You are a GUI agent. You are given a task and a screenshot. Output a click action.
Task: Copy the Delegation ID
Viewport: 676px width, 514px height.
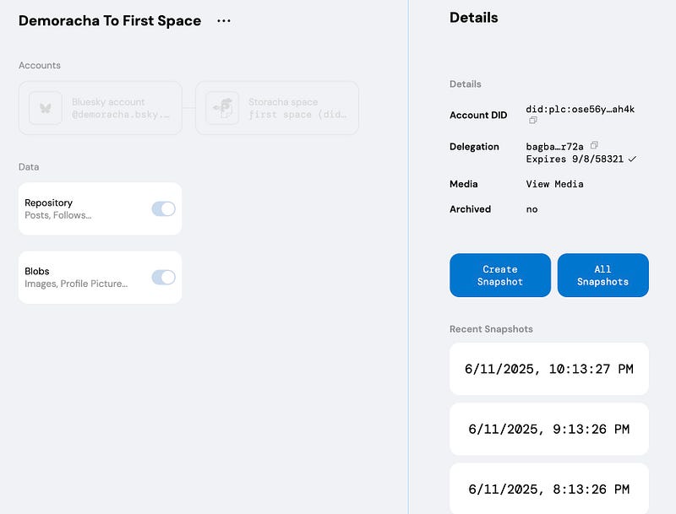point(595,145)
